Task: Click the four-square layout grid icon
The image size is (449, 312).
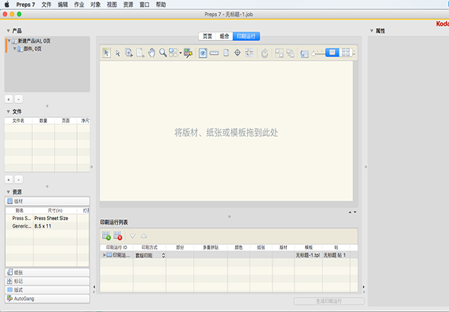Action: click(x=173, y=53)
